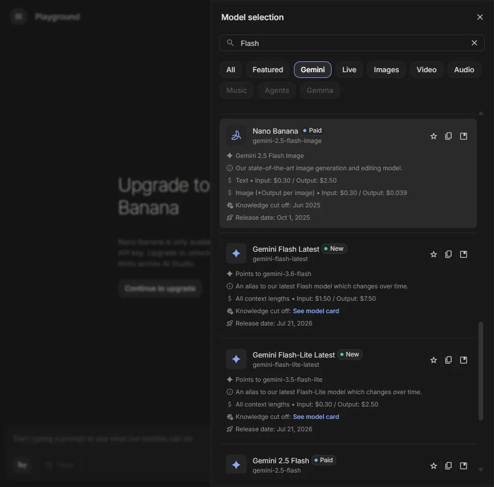Select the Featured filter chip
494x487 pixels.
[268, 70]
